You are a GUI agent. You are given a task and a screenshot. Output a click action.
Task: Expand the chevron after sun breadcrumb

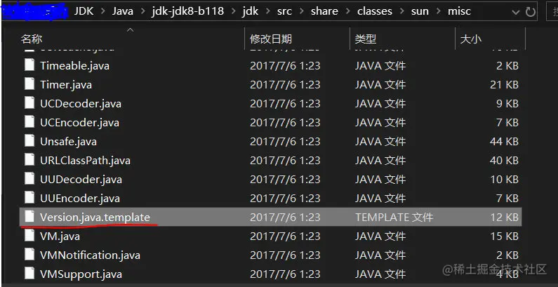pos(439,11)
